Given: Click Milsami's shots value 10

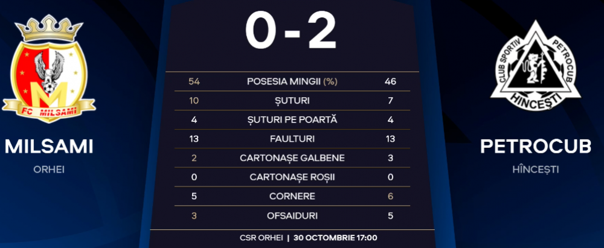Looking at the screenshot, I should [194, 101].
